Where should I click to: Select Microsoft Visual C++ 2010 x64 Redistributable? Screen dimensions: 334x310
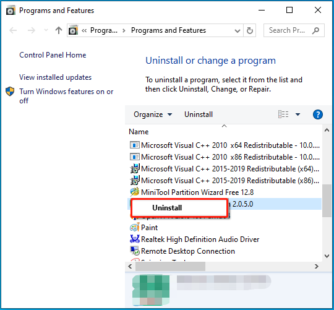click(x=225, y=145)
